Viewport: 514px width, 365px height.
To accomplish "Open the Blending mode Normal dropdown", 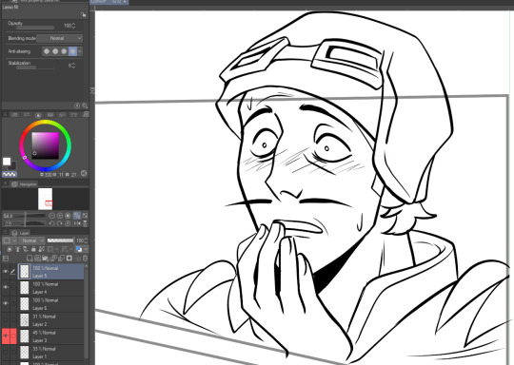I will pyautogui.click(x=59, y=38).
